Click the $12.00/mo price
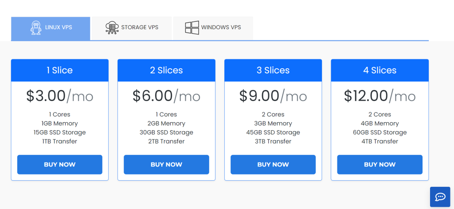 380,96
